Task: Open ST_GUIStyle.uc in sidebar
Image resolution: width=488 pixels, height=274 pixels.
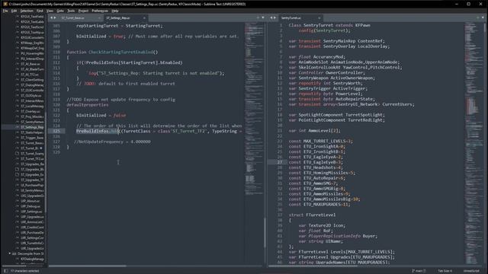Action: tap(30, 96)
